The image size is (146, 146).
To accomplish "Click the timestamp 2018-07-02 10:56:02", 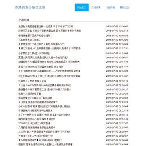I will coord(117,26).
